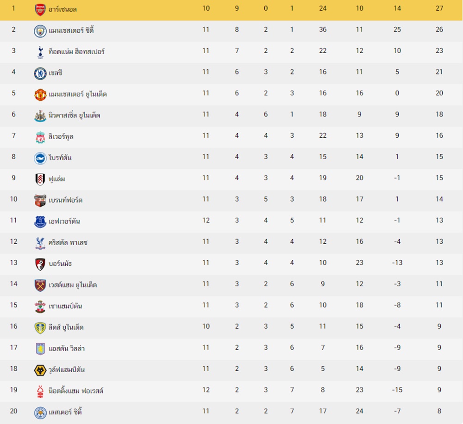
Task: Click the Everton blue crest
Action: pyautogui.click(x=40, y=222)
